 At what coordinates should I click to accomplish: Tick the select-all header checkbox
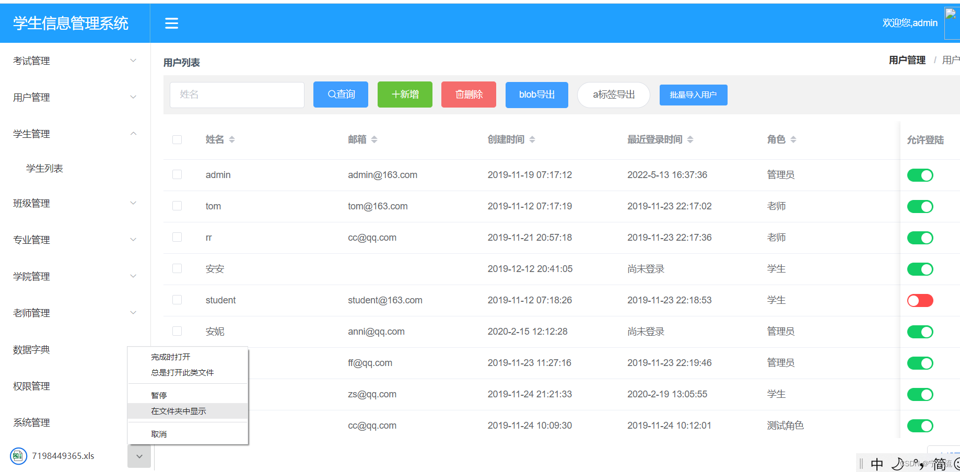(177, 139)
